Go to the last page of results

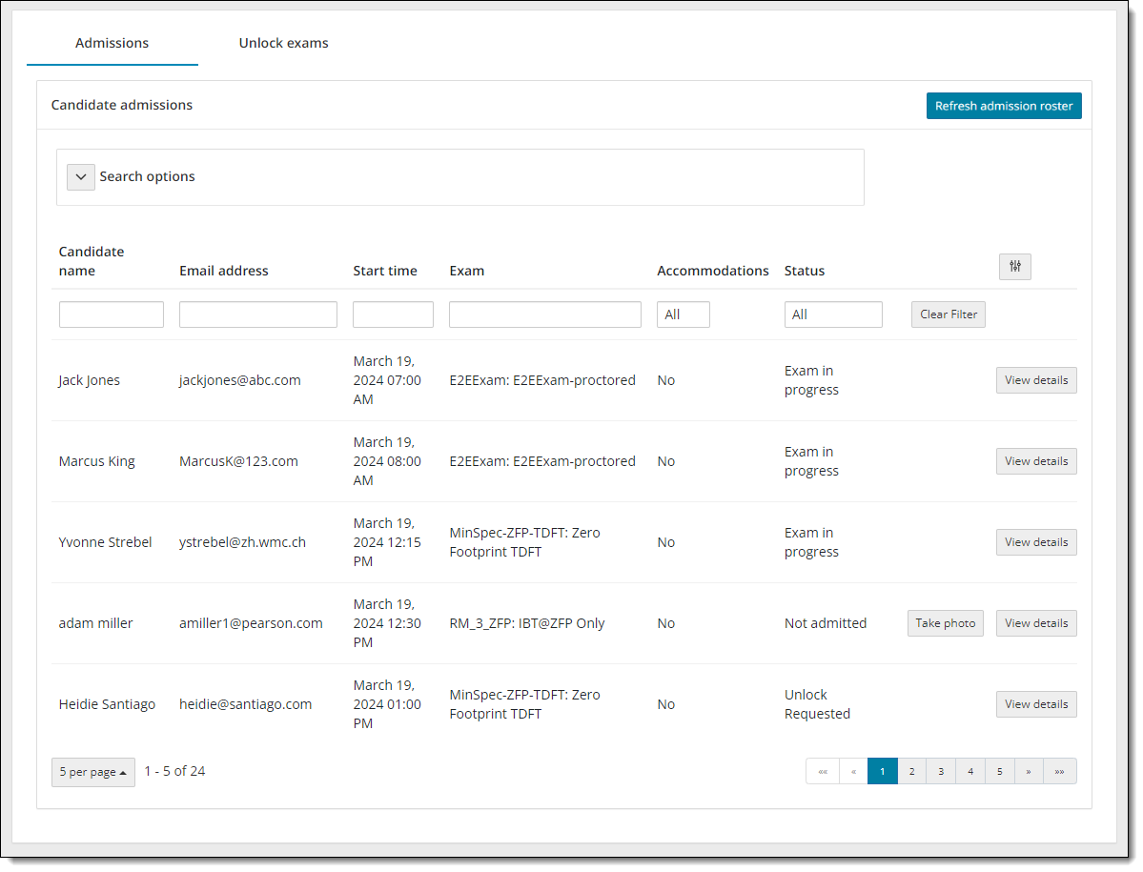pyautogui.click(x=1059, y=771)
